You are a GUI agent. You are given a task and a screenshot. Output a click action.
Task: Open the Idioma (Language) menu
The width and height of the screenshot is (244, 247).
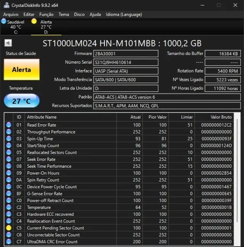[124, 14]
